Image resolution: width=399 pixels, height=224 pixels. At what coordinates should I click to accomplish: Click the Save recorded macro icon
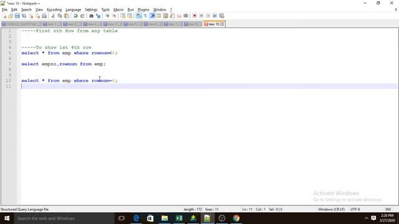pos(222,16)
